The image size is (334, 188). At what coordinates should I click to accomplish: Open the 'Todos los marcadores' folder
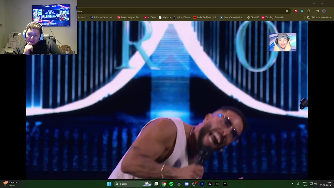tap(319, 17)
